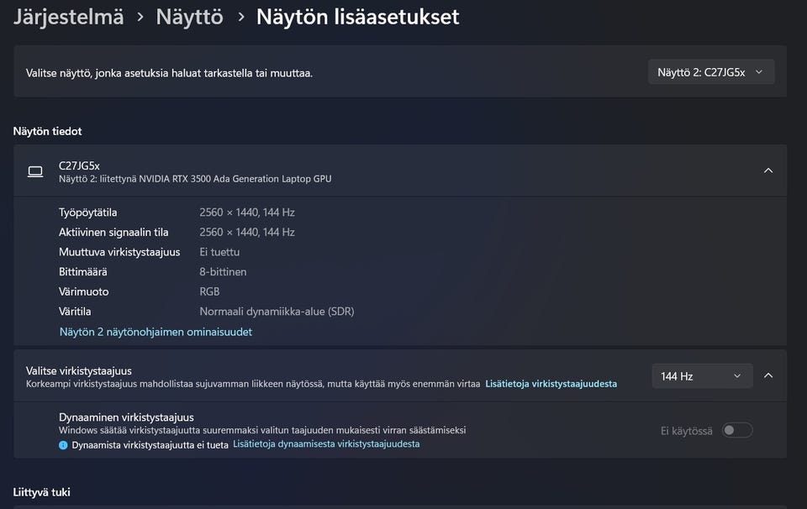Open the 144 Hz refresh rate dropdown
The width and height of the screenshot is (807, 509).
click(x=700, y=376)
